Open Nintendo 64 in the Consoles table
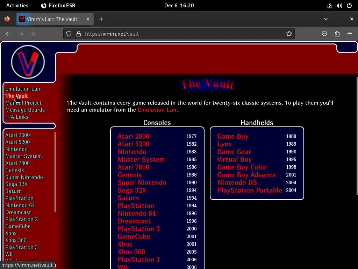 pyautogui.click(x=137, y=213)
